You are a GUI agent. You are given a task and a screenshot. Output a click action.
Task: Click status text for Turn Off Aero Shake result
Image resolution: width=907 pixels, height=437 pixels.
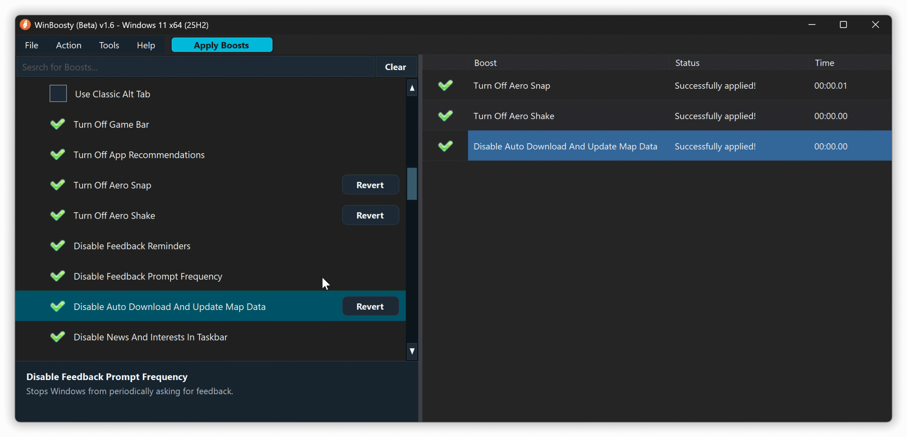click(715, 116)
